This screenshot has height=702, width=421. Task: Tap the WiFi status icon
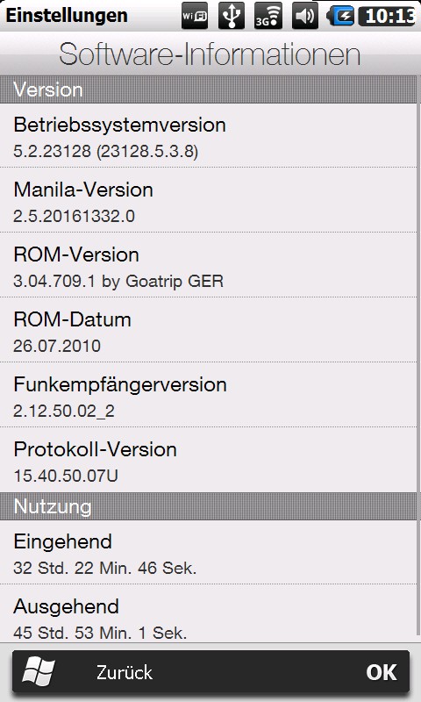point(195,16)
